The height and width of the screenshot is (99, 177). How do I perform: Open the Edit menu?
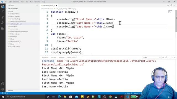point(10,2)
